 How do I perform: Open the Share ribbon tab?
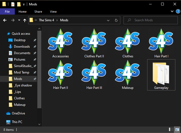(38, 12)
